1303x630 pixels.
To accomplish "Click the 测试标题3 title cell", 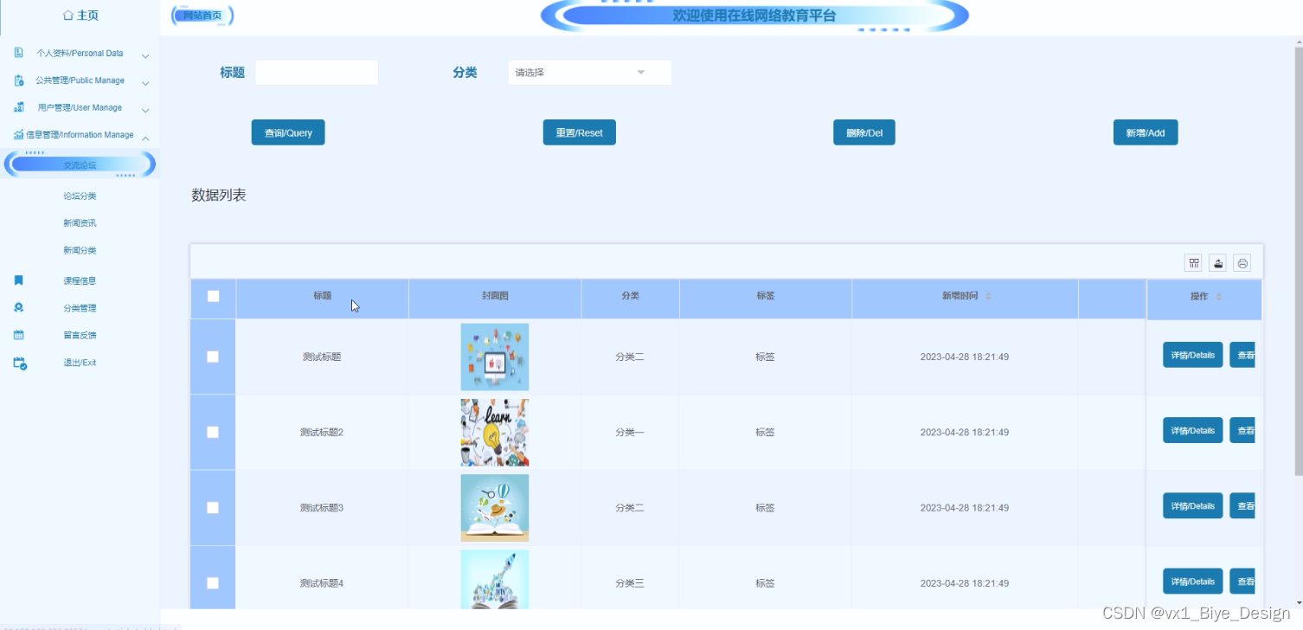I will [x=322, y=508].
